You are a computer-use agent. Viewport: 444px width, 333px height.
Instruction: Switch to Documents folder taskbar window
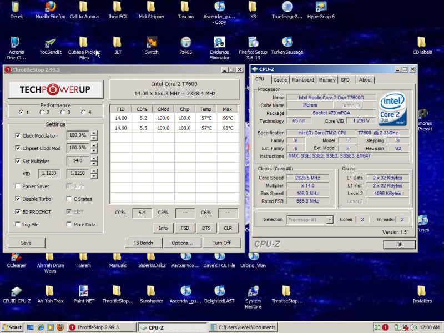click(244, 327)
